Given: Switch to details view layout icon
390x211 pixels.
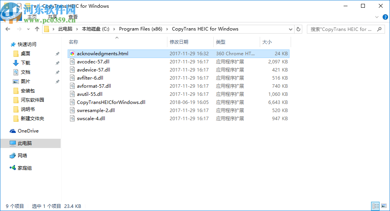Looking at the screenshot, I should coord(376,206).
